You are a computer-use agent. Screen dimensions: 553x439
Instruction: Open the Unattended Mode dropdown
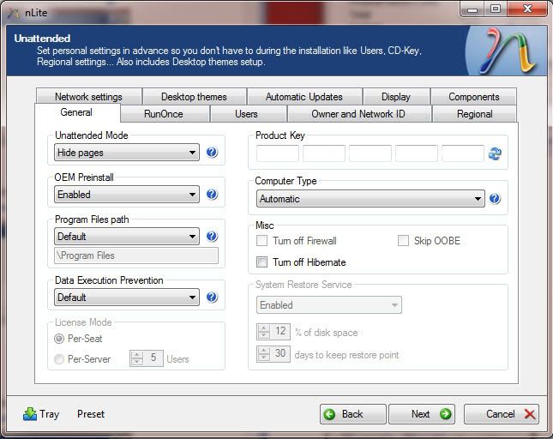click(x=127, y=153)
